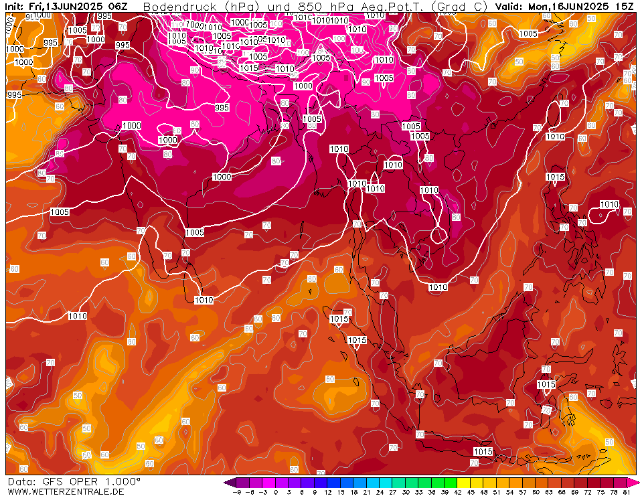Click the '27' value on the color scale
The height and width of the screenshot is (496, 642).
pos(392,492)
